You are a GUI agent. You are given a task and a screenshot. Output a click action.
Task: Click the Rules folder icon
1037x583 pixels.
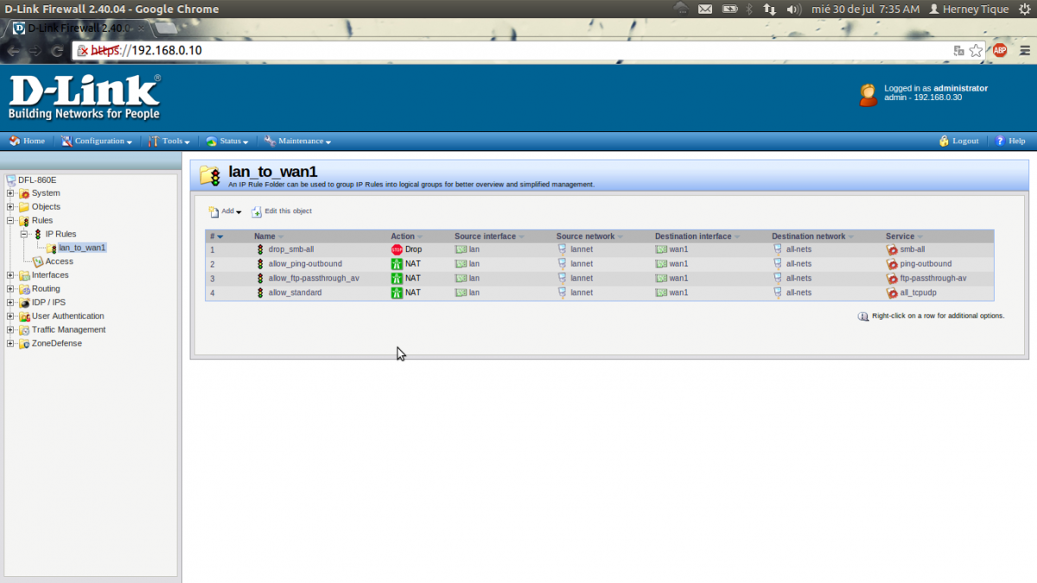coord(24,221)
